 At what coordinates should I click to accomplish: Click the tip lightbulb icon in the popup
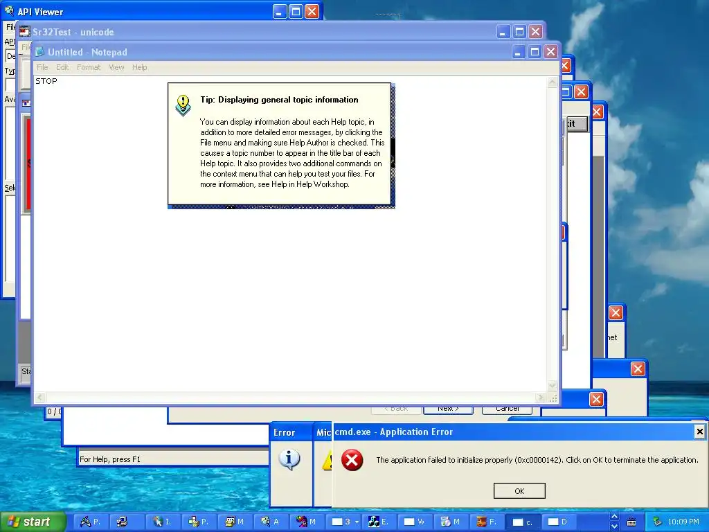183,105
